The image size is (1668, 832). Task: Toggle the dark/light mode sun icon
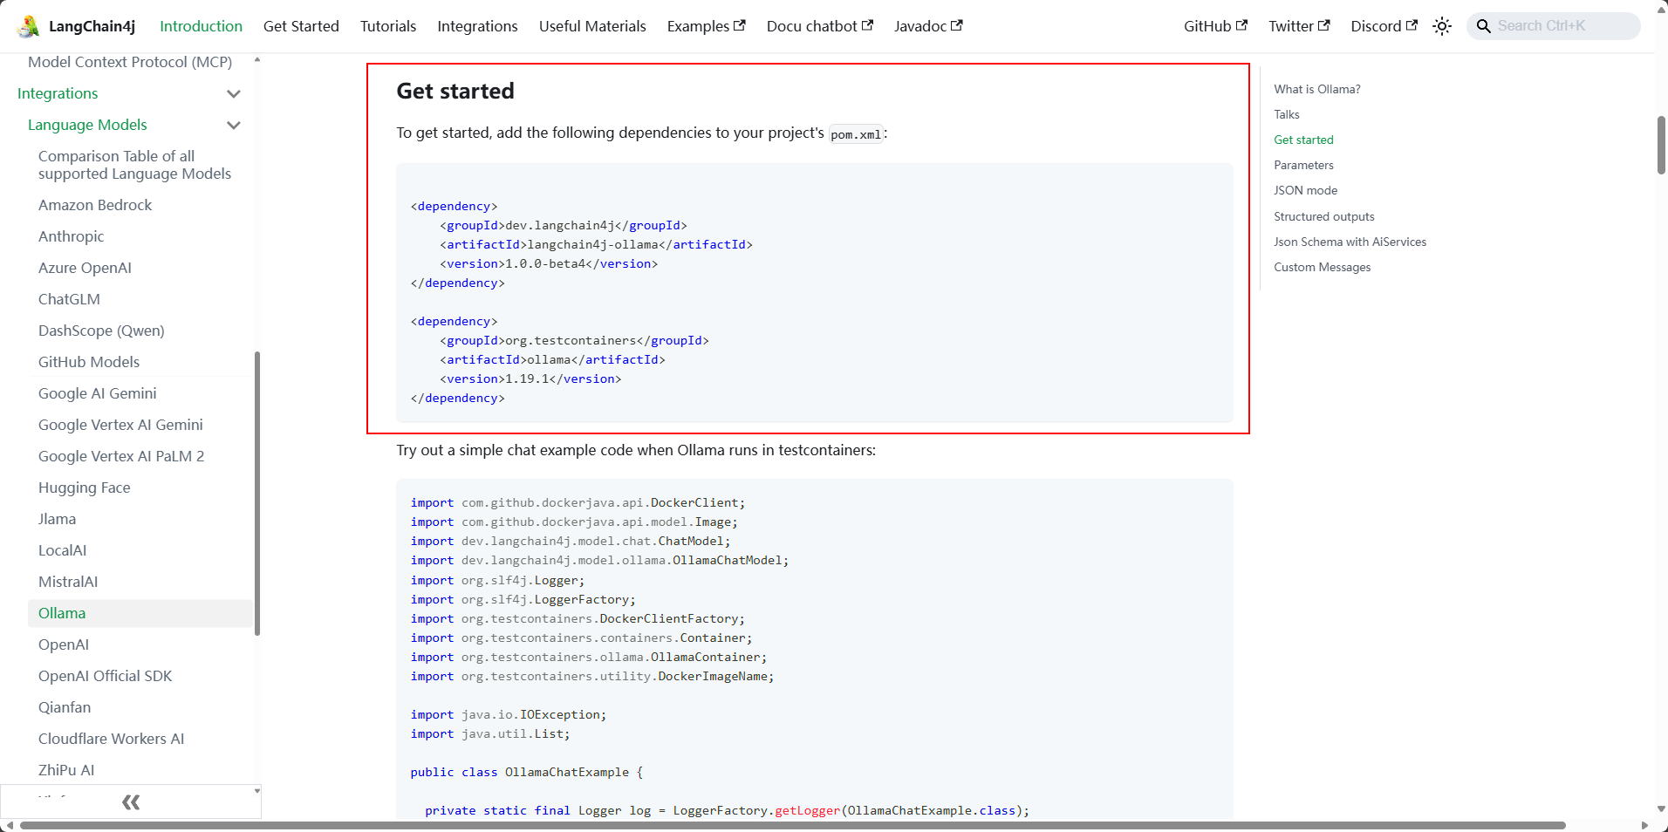(1442, 26)
